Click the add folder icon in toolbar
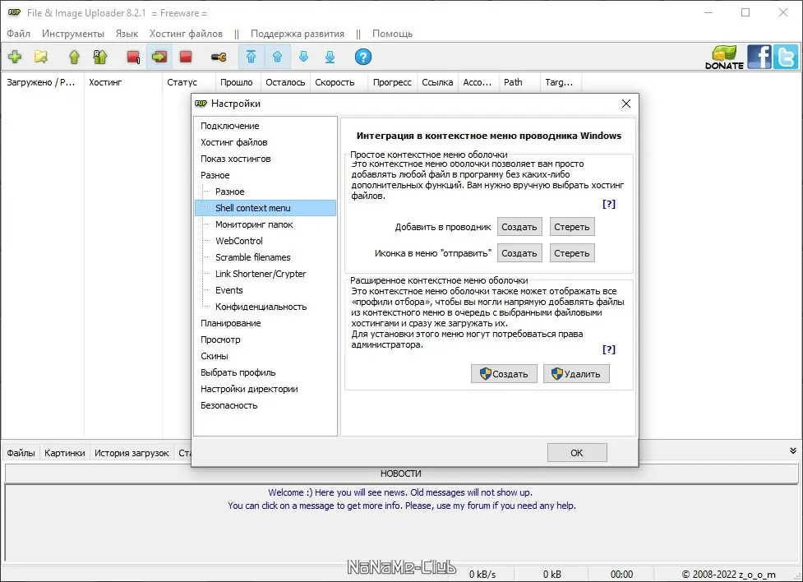803x582 pixels. click(41, 57)
